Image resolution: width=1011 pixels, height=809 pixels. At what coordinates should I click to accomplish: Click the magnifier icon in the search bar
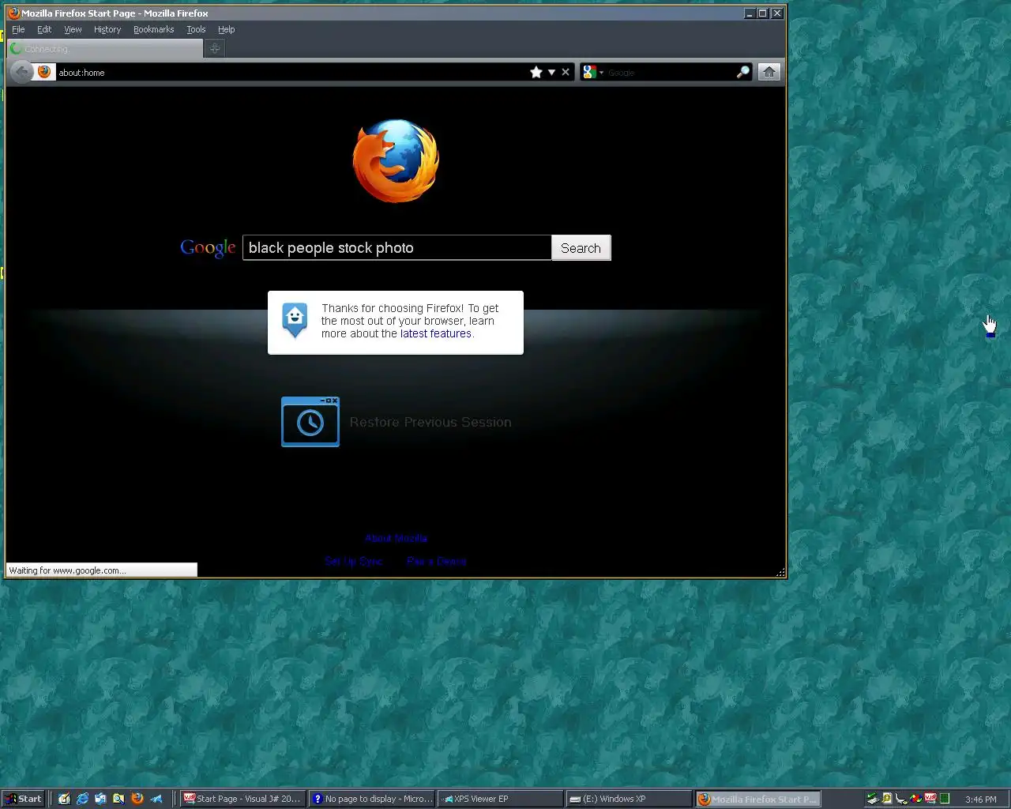point(743,72)
